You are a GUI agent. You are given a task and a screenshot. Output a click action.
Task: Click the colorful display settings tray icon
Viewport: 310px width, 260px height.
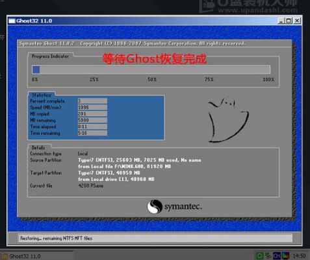coord(285,255)
